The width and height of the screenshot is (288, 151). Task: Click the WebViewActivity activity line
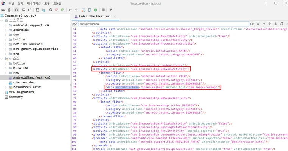pos(141,69)
